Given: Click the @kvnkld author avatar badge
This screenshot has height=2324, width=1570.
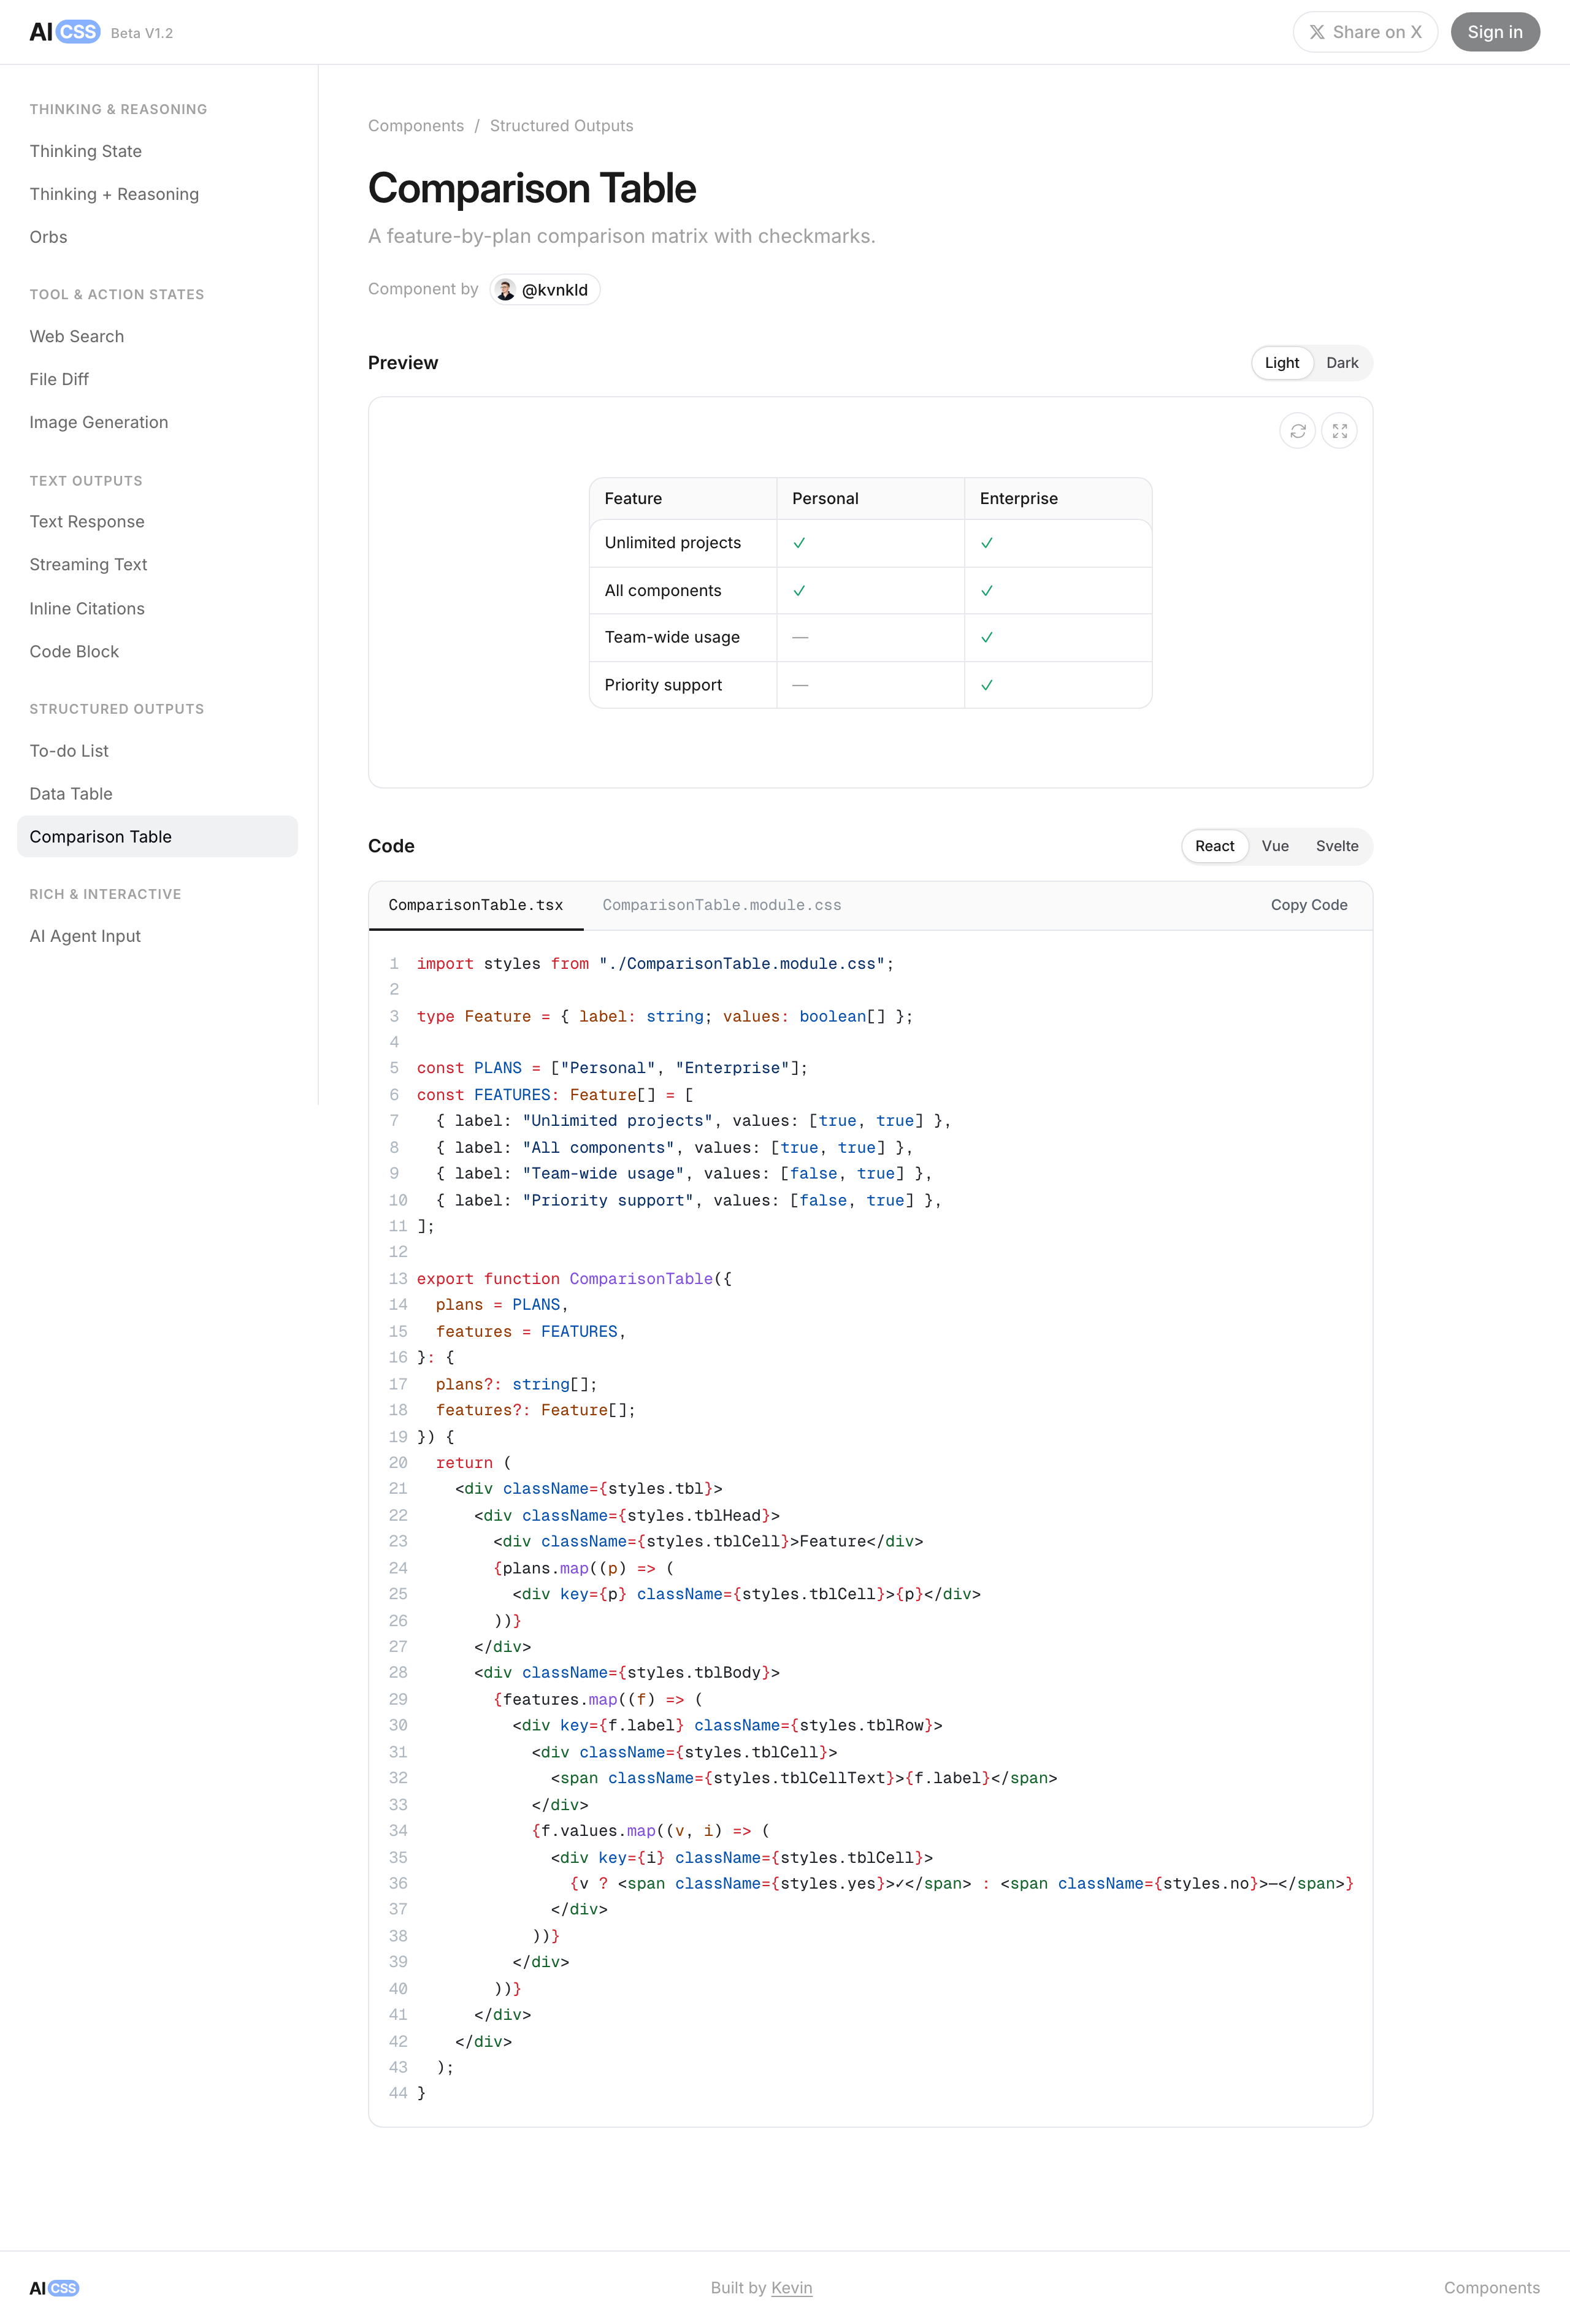Looking at the screenshot, I should (545, 290).
